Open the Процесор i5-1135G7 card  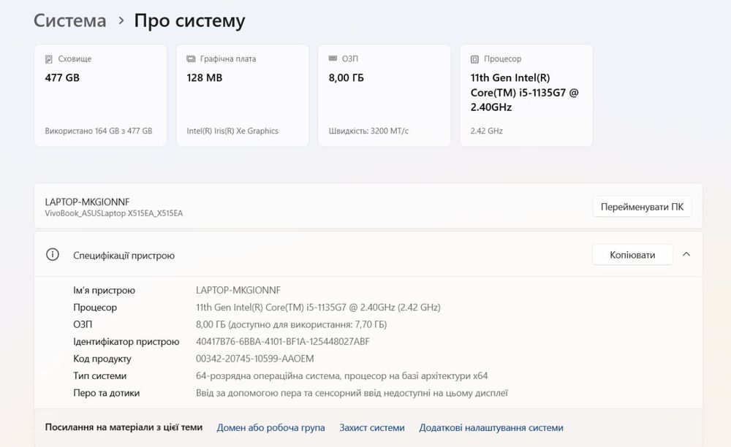(526, 96)
